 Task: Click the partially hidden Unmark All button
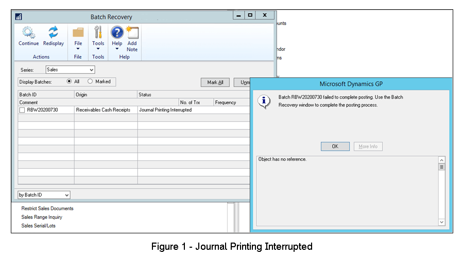(x=242, y=82)
